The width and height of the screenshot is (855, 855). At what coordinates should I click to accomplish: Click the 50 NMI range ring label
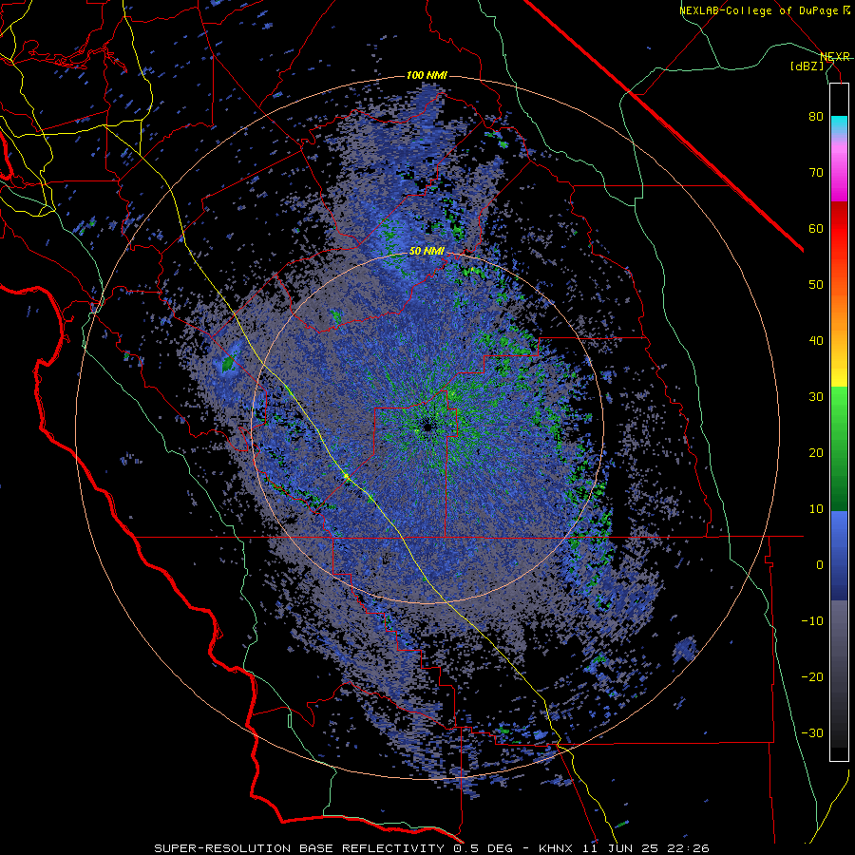point(427,252)
